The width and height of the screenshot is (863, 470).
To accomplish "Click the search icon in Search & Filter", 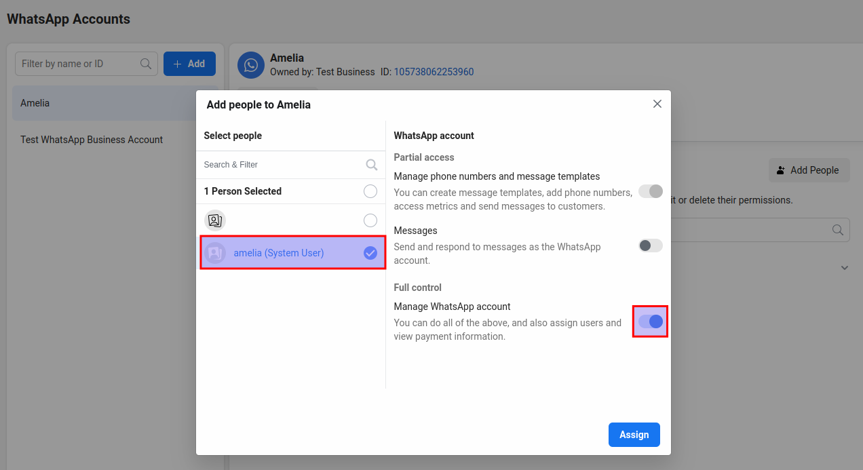I will pos(371,165).
